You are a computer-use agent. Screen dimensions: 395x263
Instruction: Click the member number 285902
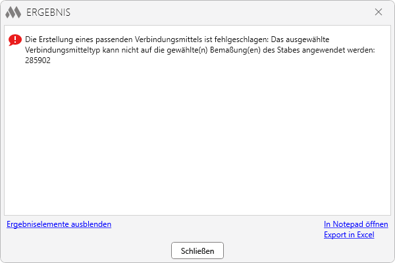(x=38, y=60)
